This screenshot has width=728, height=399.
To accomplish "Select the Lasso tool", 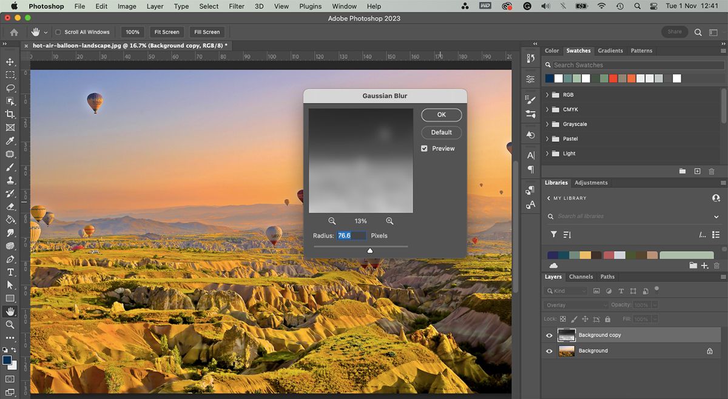I will click(x=10, y=88).
